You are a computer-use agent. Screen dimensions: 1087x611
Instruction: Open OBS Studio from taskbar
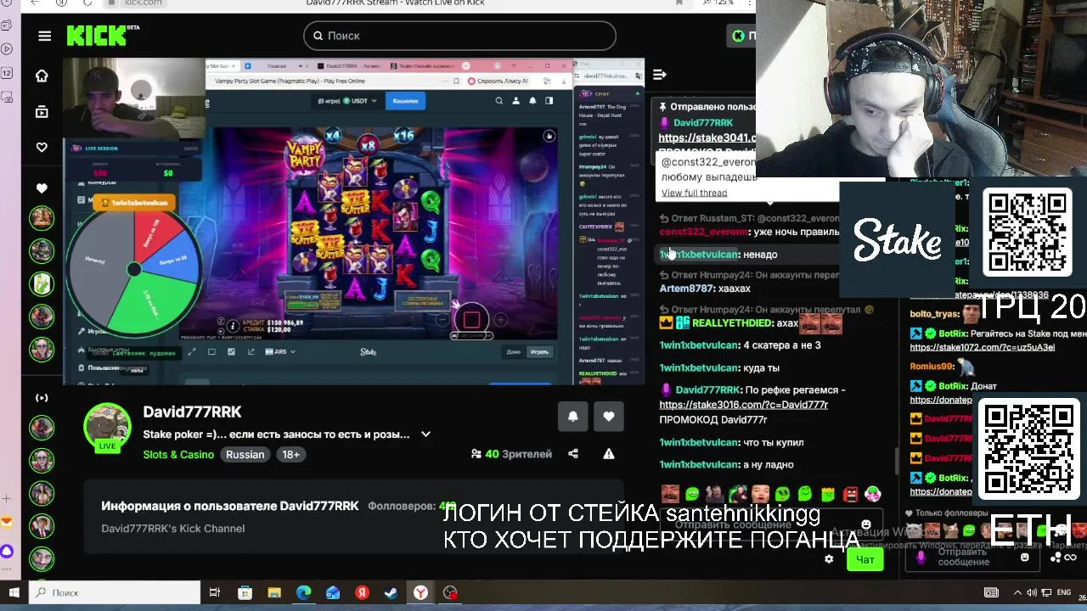tap(450, 592)
